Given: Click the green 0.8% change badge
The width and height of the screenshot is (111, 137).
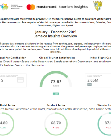Looking at the screenshot, I should click(56, 94).
